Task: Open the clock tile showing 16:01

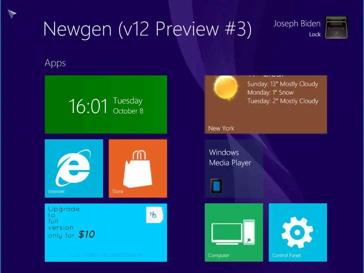Action: coord(106,105)
